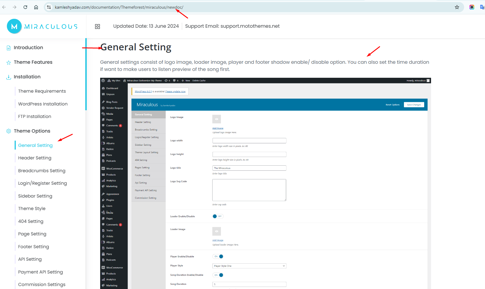The height and width of the screenshot is (289, 485).
Task: Toggle sidebar with the grid icon
Action: click(97, 27)
